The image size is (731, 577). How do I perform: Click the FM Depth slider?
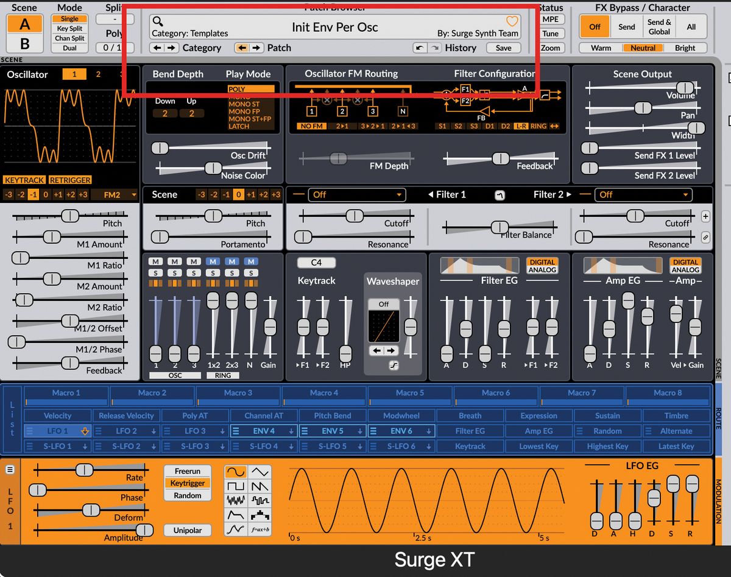pyautogui.click(x=338, y=157)
